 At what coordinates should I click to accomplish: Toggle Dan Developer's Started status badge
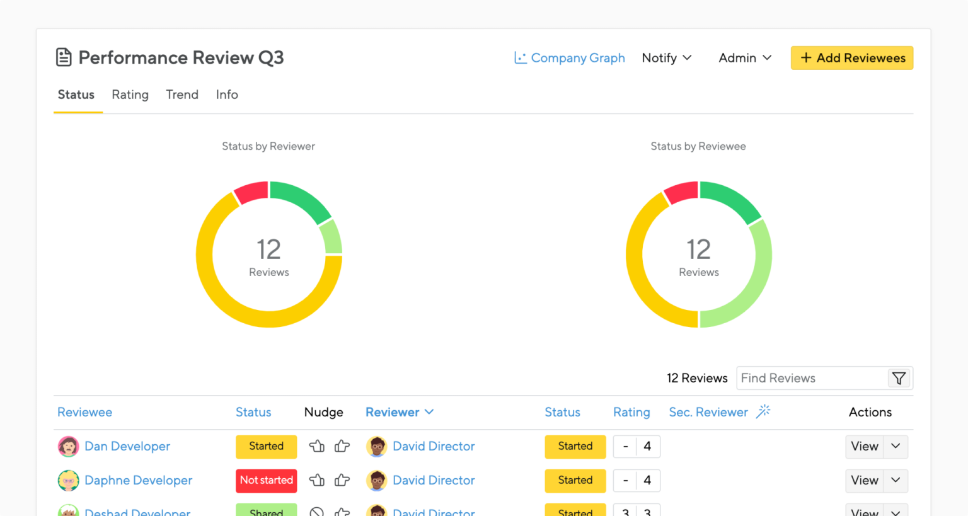(x=266, y=447)
